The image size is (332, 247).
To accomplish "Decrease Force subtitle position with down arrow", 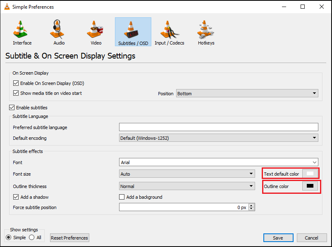I will 251,209.
